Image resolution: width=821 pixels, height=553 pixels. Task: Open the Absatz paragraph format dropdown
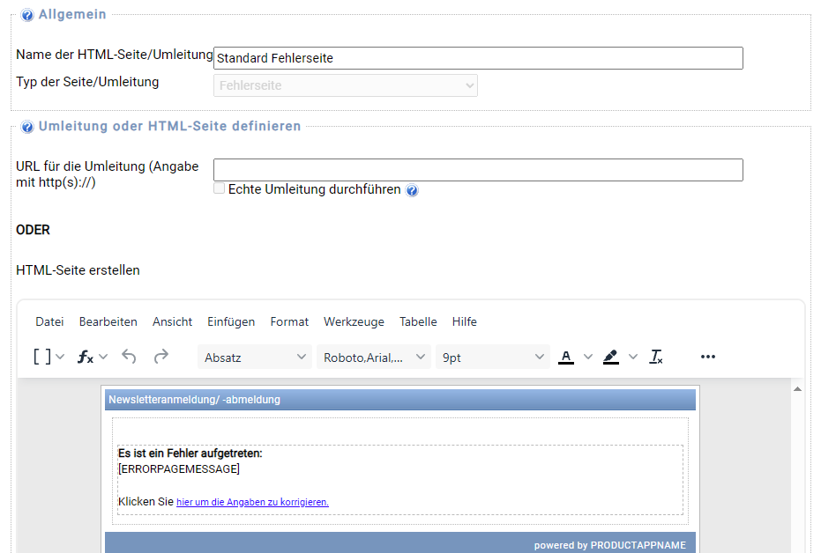pos(254,357)
